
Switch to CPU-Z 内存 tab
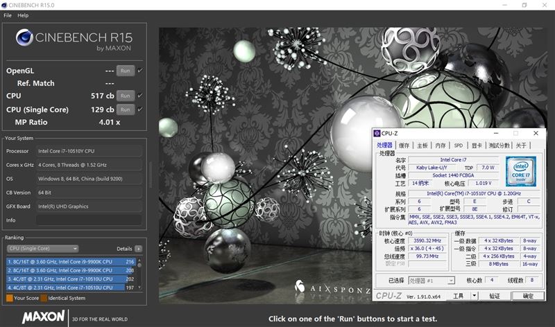pyautogui.click(x=441, y=145)
